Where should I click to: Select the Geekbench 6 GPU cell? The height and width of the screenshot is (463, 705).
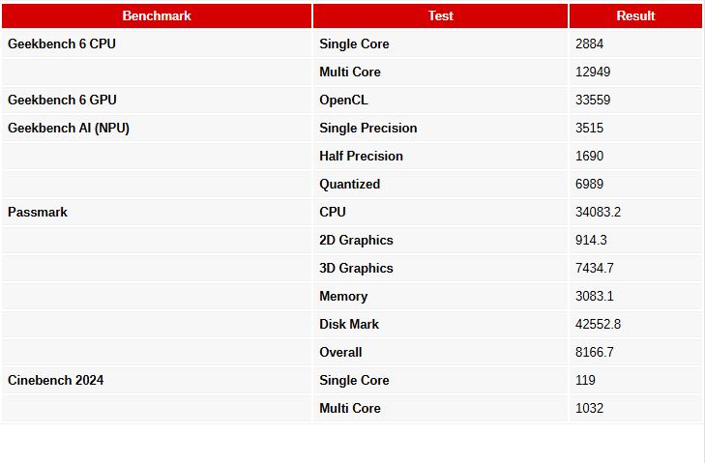coord(63,100)
